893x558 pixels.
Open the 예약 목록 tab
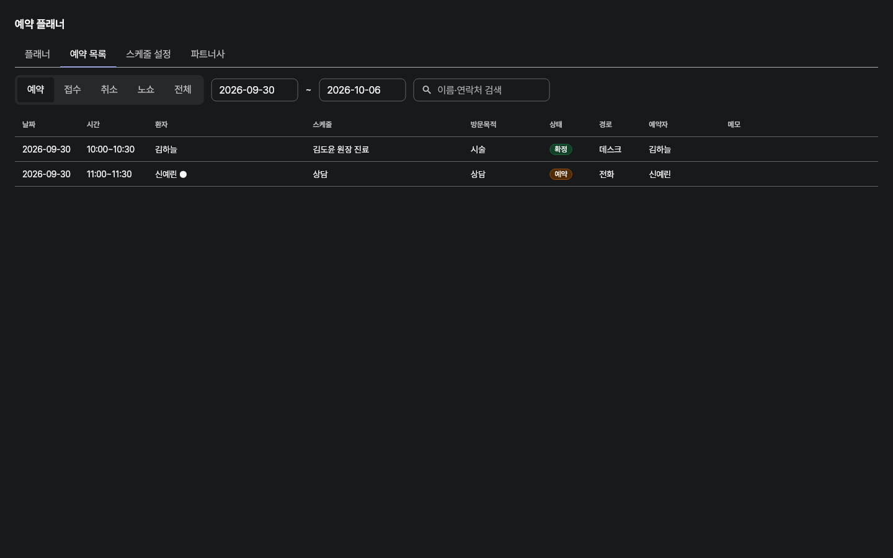click(x=88, y=54)
